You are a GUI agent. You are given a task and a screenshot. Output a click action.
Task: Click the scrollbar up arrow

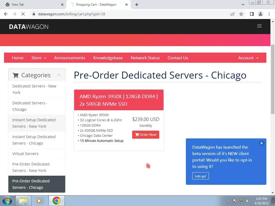[x=273, y=21]
